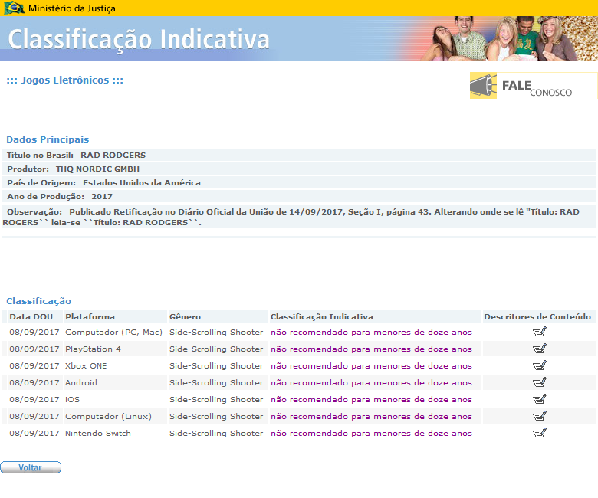598x498 pixels.
Task: Open content descriptors icon for PlayStation 4 row
Action: click(539, 349)
